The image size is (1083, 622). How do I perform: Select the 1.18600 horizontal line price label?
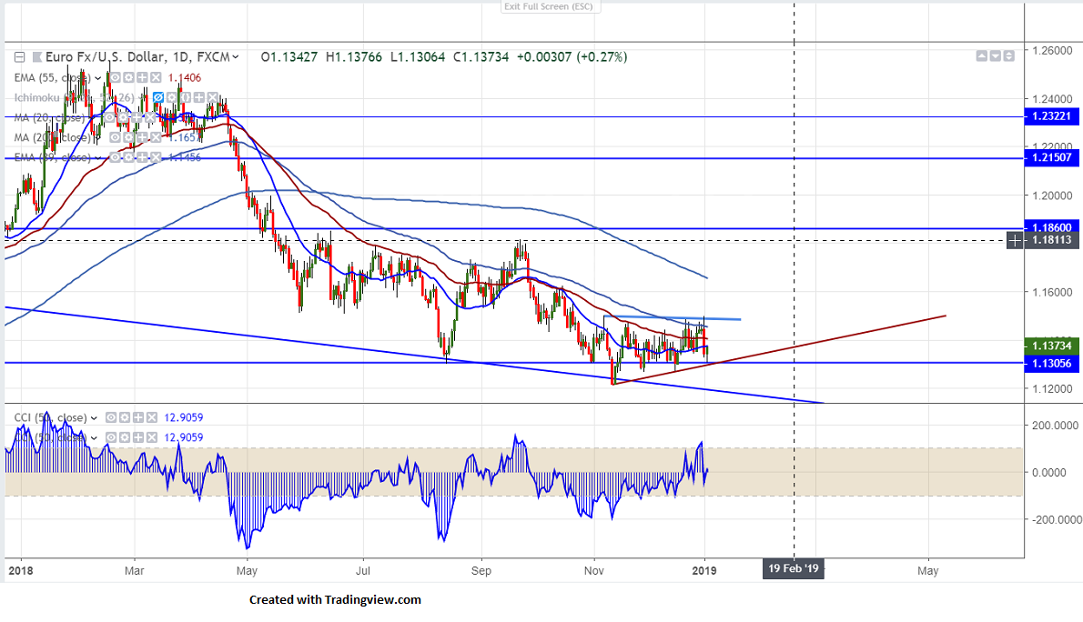(x=1051, y=227)
